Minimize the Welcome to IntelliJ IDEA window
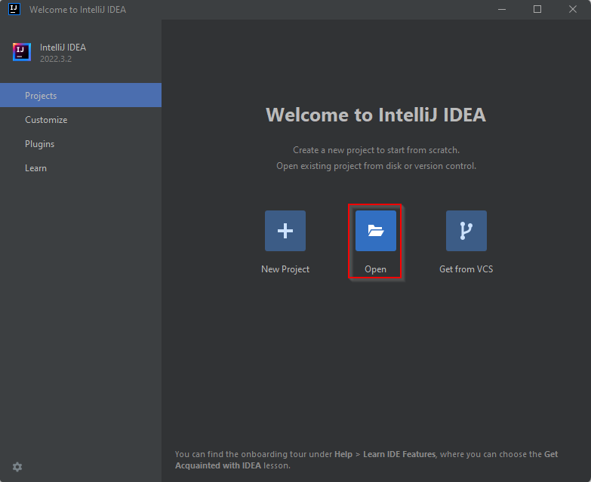 tap(501, 9)
